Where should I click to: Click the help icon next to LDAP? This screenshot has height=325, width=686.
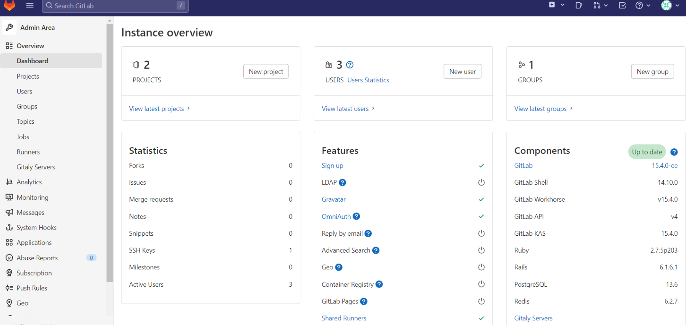click(342, 182)
